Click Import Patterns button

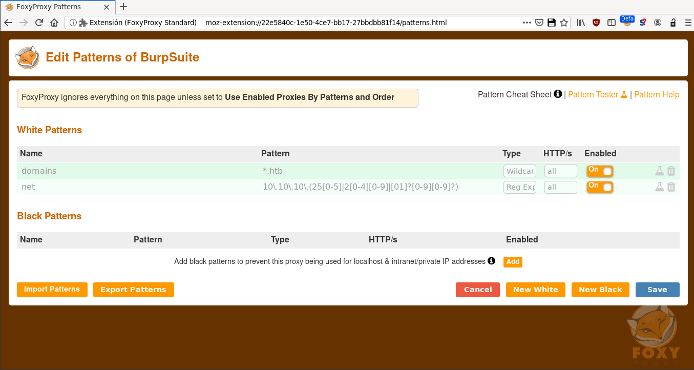click(x=52, y=290)
